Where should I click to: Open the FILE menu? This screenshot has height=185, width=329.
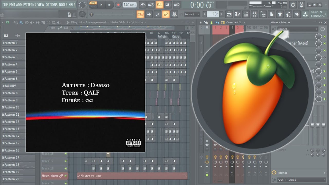point(5,5)
